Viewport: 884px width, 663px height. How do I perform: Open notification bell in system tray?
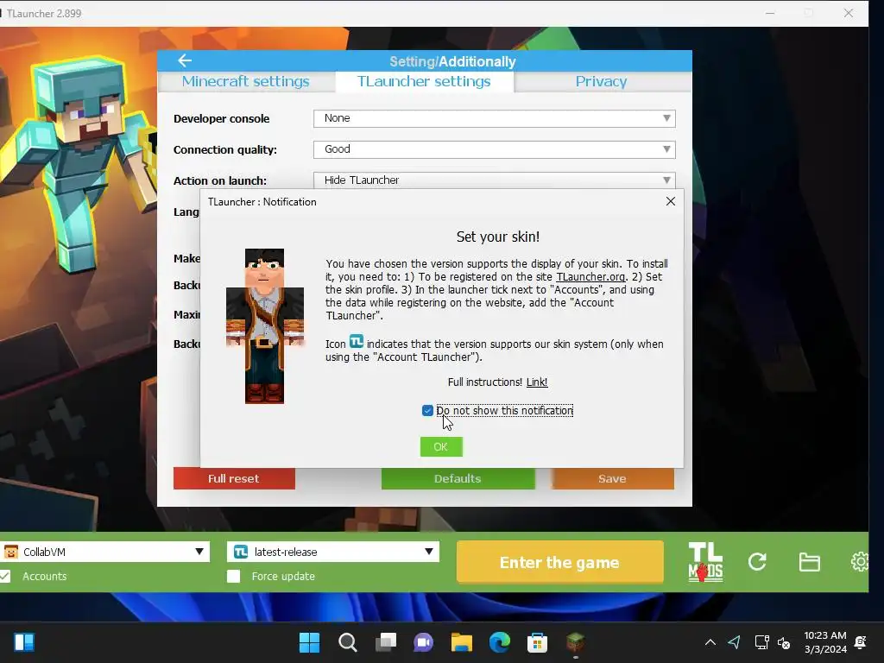pos(861,642)
